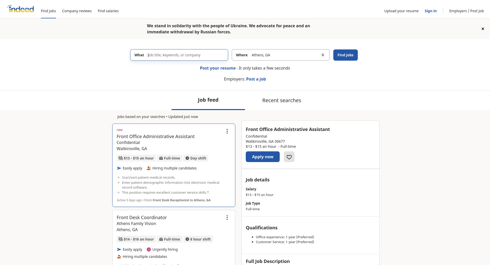
Task: Open options menu for Front Office Administrative Assistant
Action: 227,131
